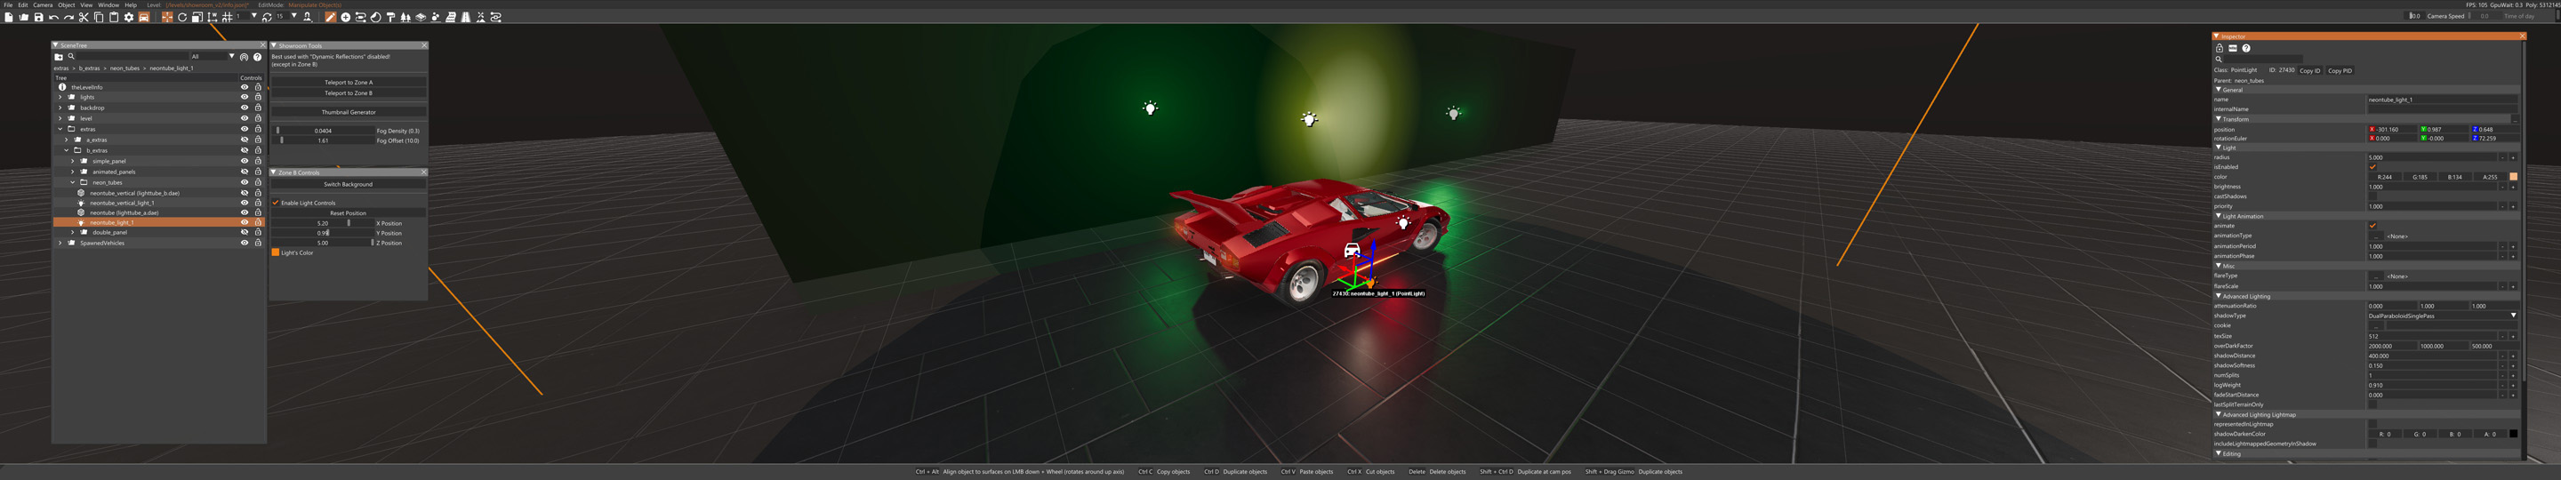Click the Open Level folder icon

(24, 17)
